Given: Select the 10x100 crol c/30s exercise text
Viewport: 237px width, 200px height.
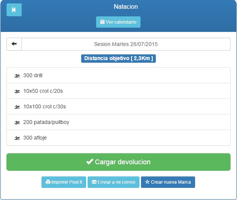Looking at the screenshot, I should click(x=45, y=107).
